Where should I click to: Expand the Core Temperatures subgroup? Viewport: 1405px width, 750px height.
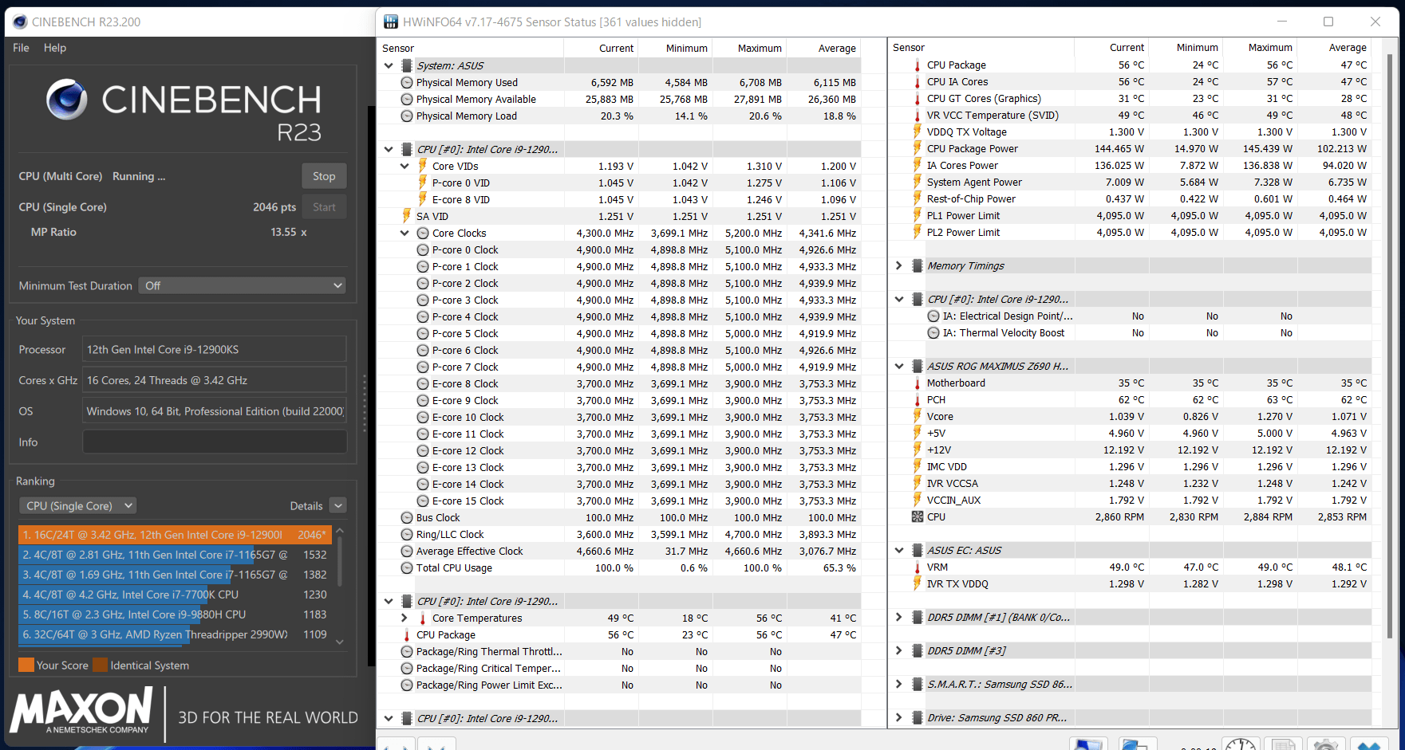click(405, 618)
